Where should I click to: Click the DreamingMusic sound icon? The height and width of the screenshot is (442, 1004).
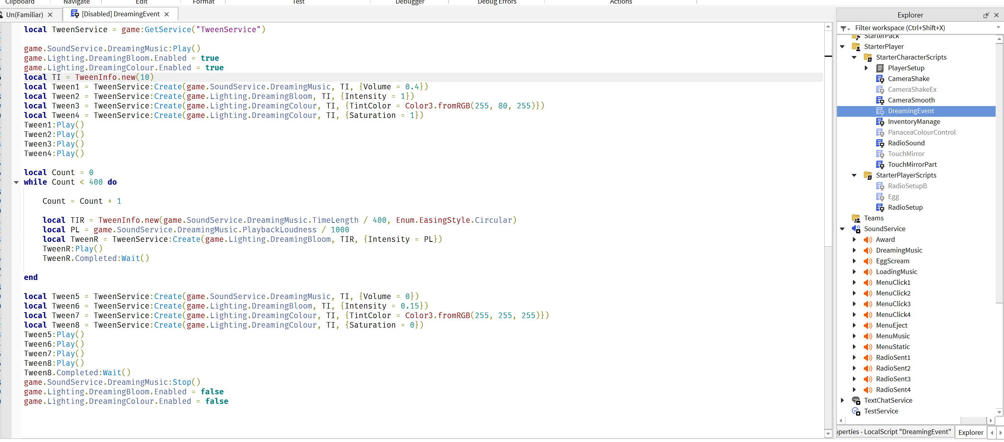(868, 250)
